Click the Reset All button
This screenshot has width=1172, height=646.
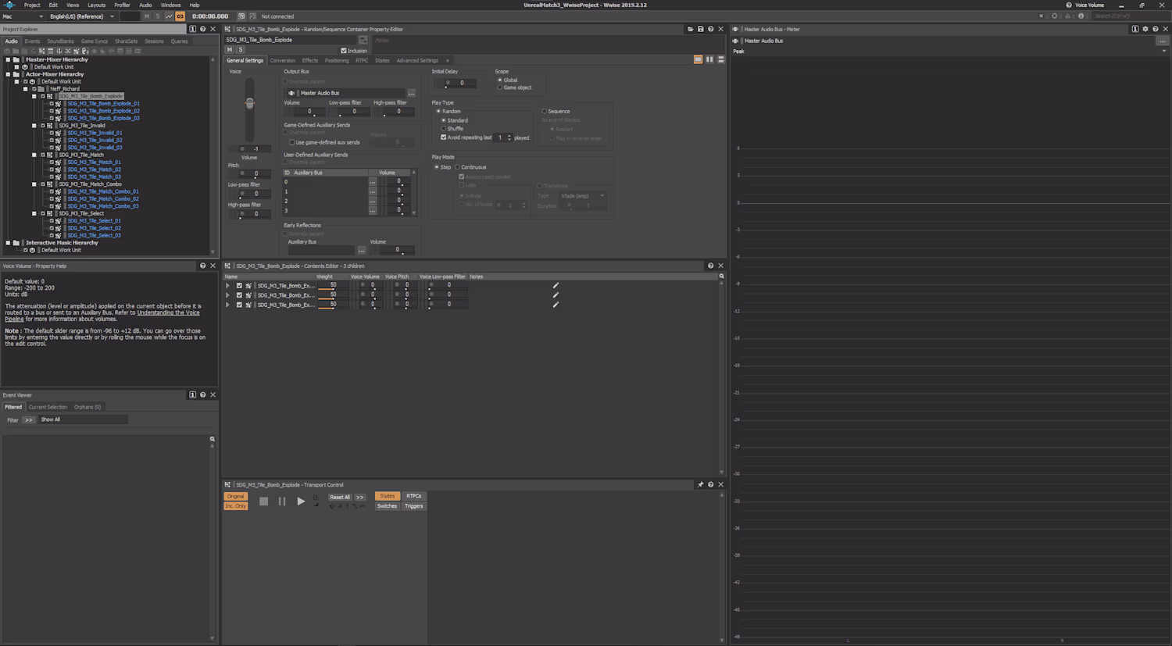pyautogui.click(x=340, y=497)
